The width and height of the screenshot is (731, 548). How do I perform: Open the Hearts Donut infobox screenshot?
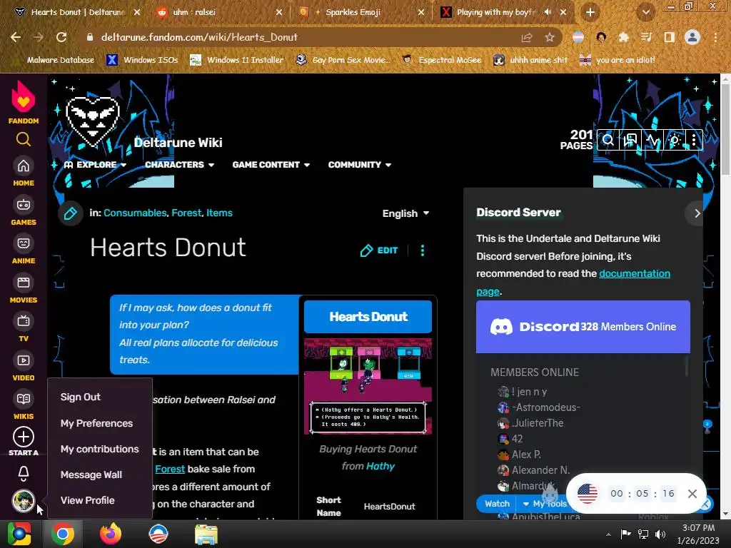click(368, 386)
